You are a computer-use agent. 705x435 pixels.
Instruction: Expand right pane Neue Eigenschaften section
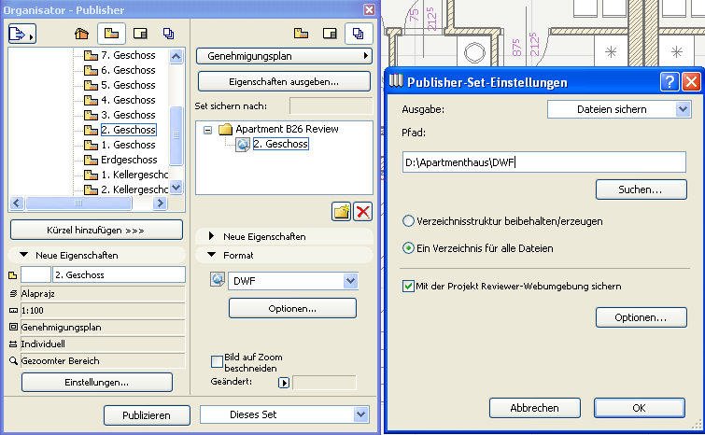coord(211,236)
